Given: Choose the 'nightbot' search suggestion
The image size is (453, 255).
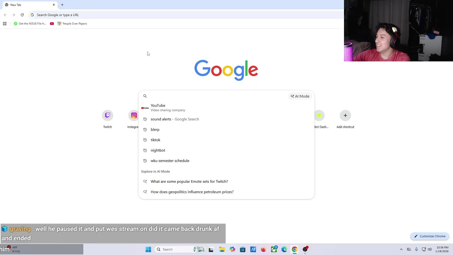Looking at the screenshot, I should coord(226,150).
